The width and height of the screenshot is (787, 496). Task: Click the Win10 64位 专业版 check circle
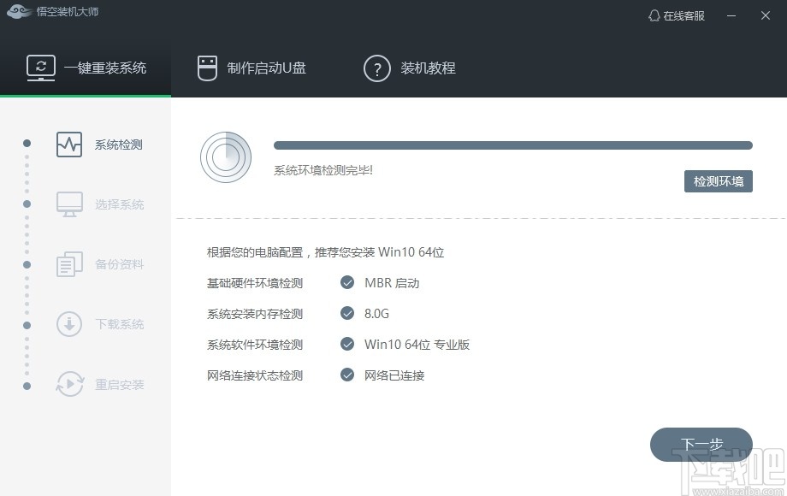(x=346, y=344)
